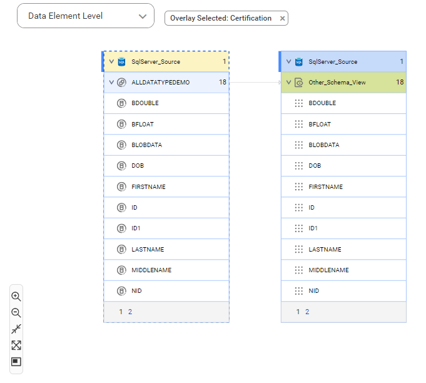Viewport: 426px width, 383px height.
Task: Click the column icon beside left LASTNAME
Action: point(121,249)
